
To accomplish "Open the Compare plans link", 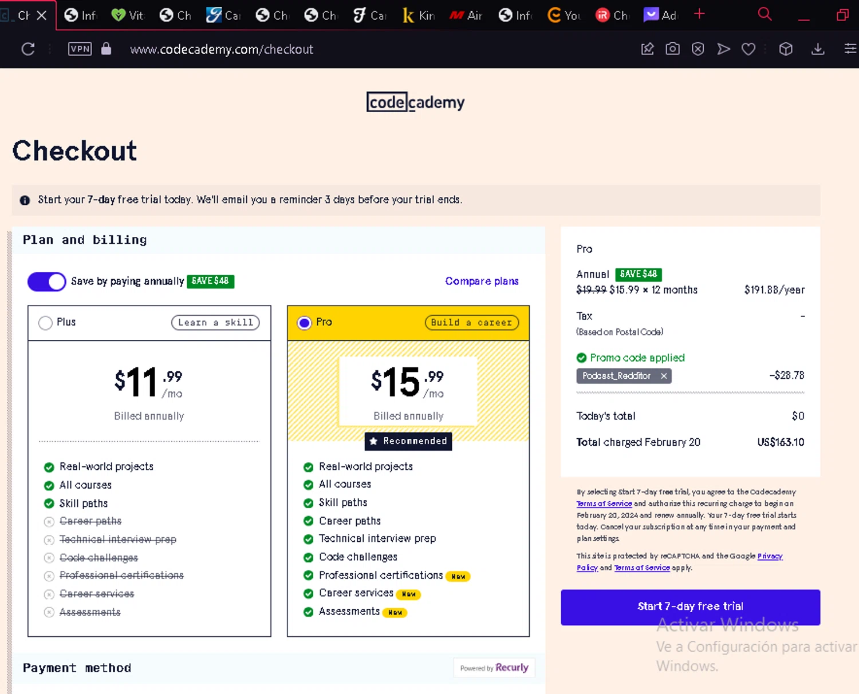I will [x=482, y=281].
